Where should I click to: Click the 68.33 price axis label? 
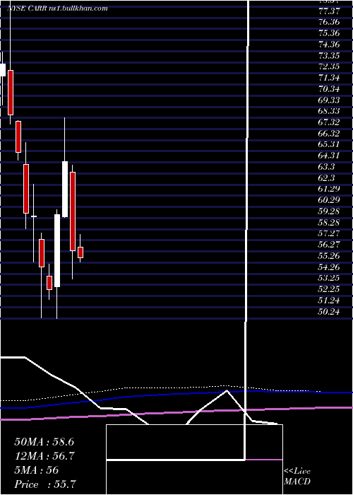(x=328, y=111)
